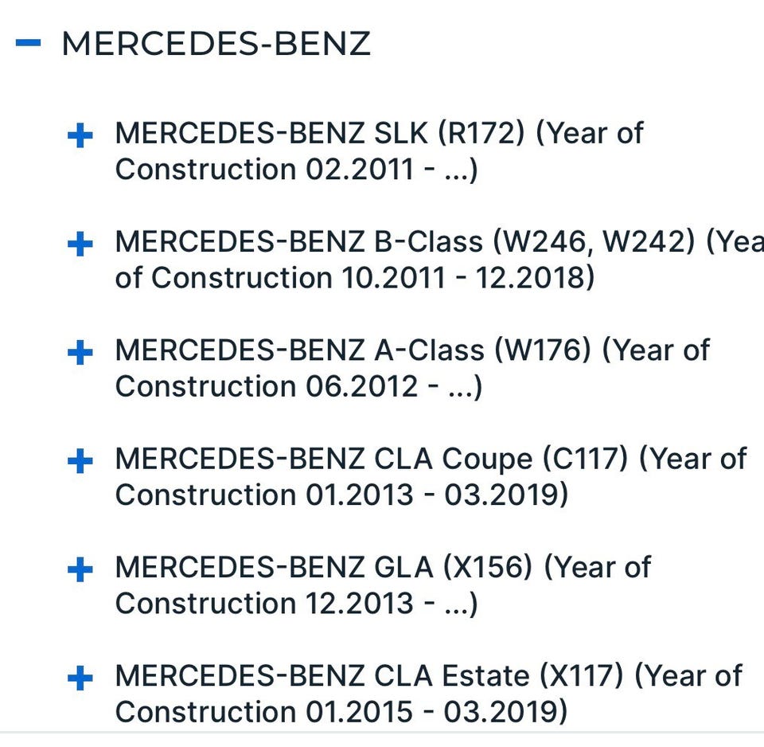The image size is (764, 747).
Task: Click the CLA Estate 'Construction 01.2015 - 03.2019' line
Action: [341, 711]
